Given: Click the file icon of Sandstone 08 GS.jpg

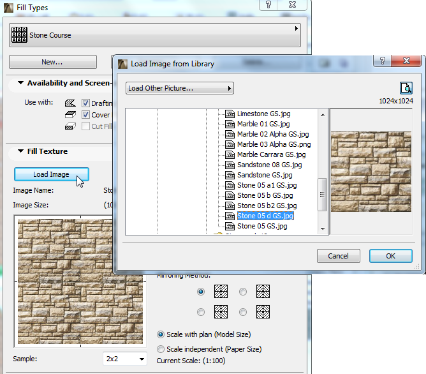Looking at the screenshot, I should point(230,165).
